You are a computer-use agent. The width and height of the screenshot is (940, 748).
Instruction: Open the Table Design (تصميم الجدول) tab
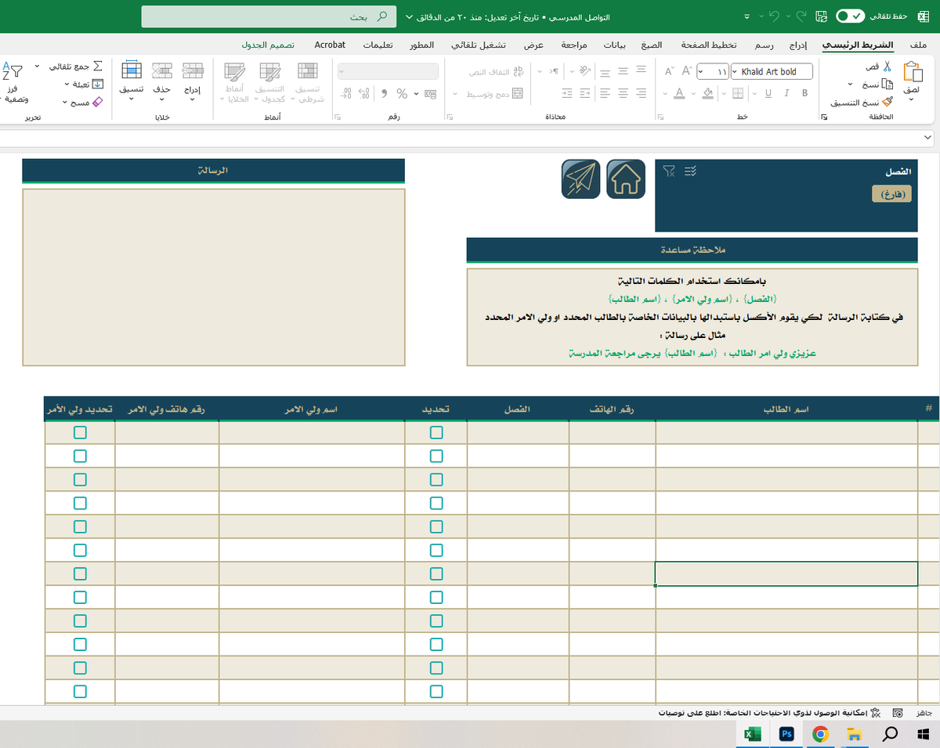[x=267, y=45]
